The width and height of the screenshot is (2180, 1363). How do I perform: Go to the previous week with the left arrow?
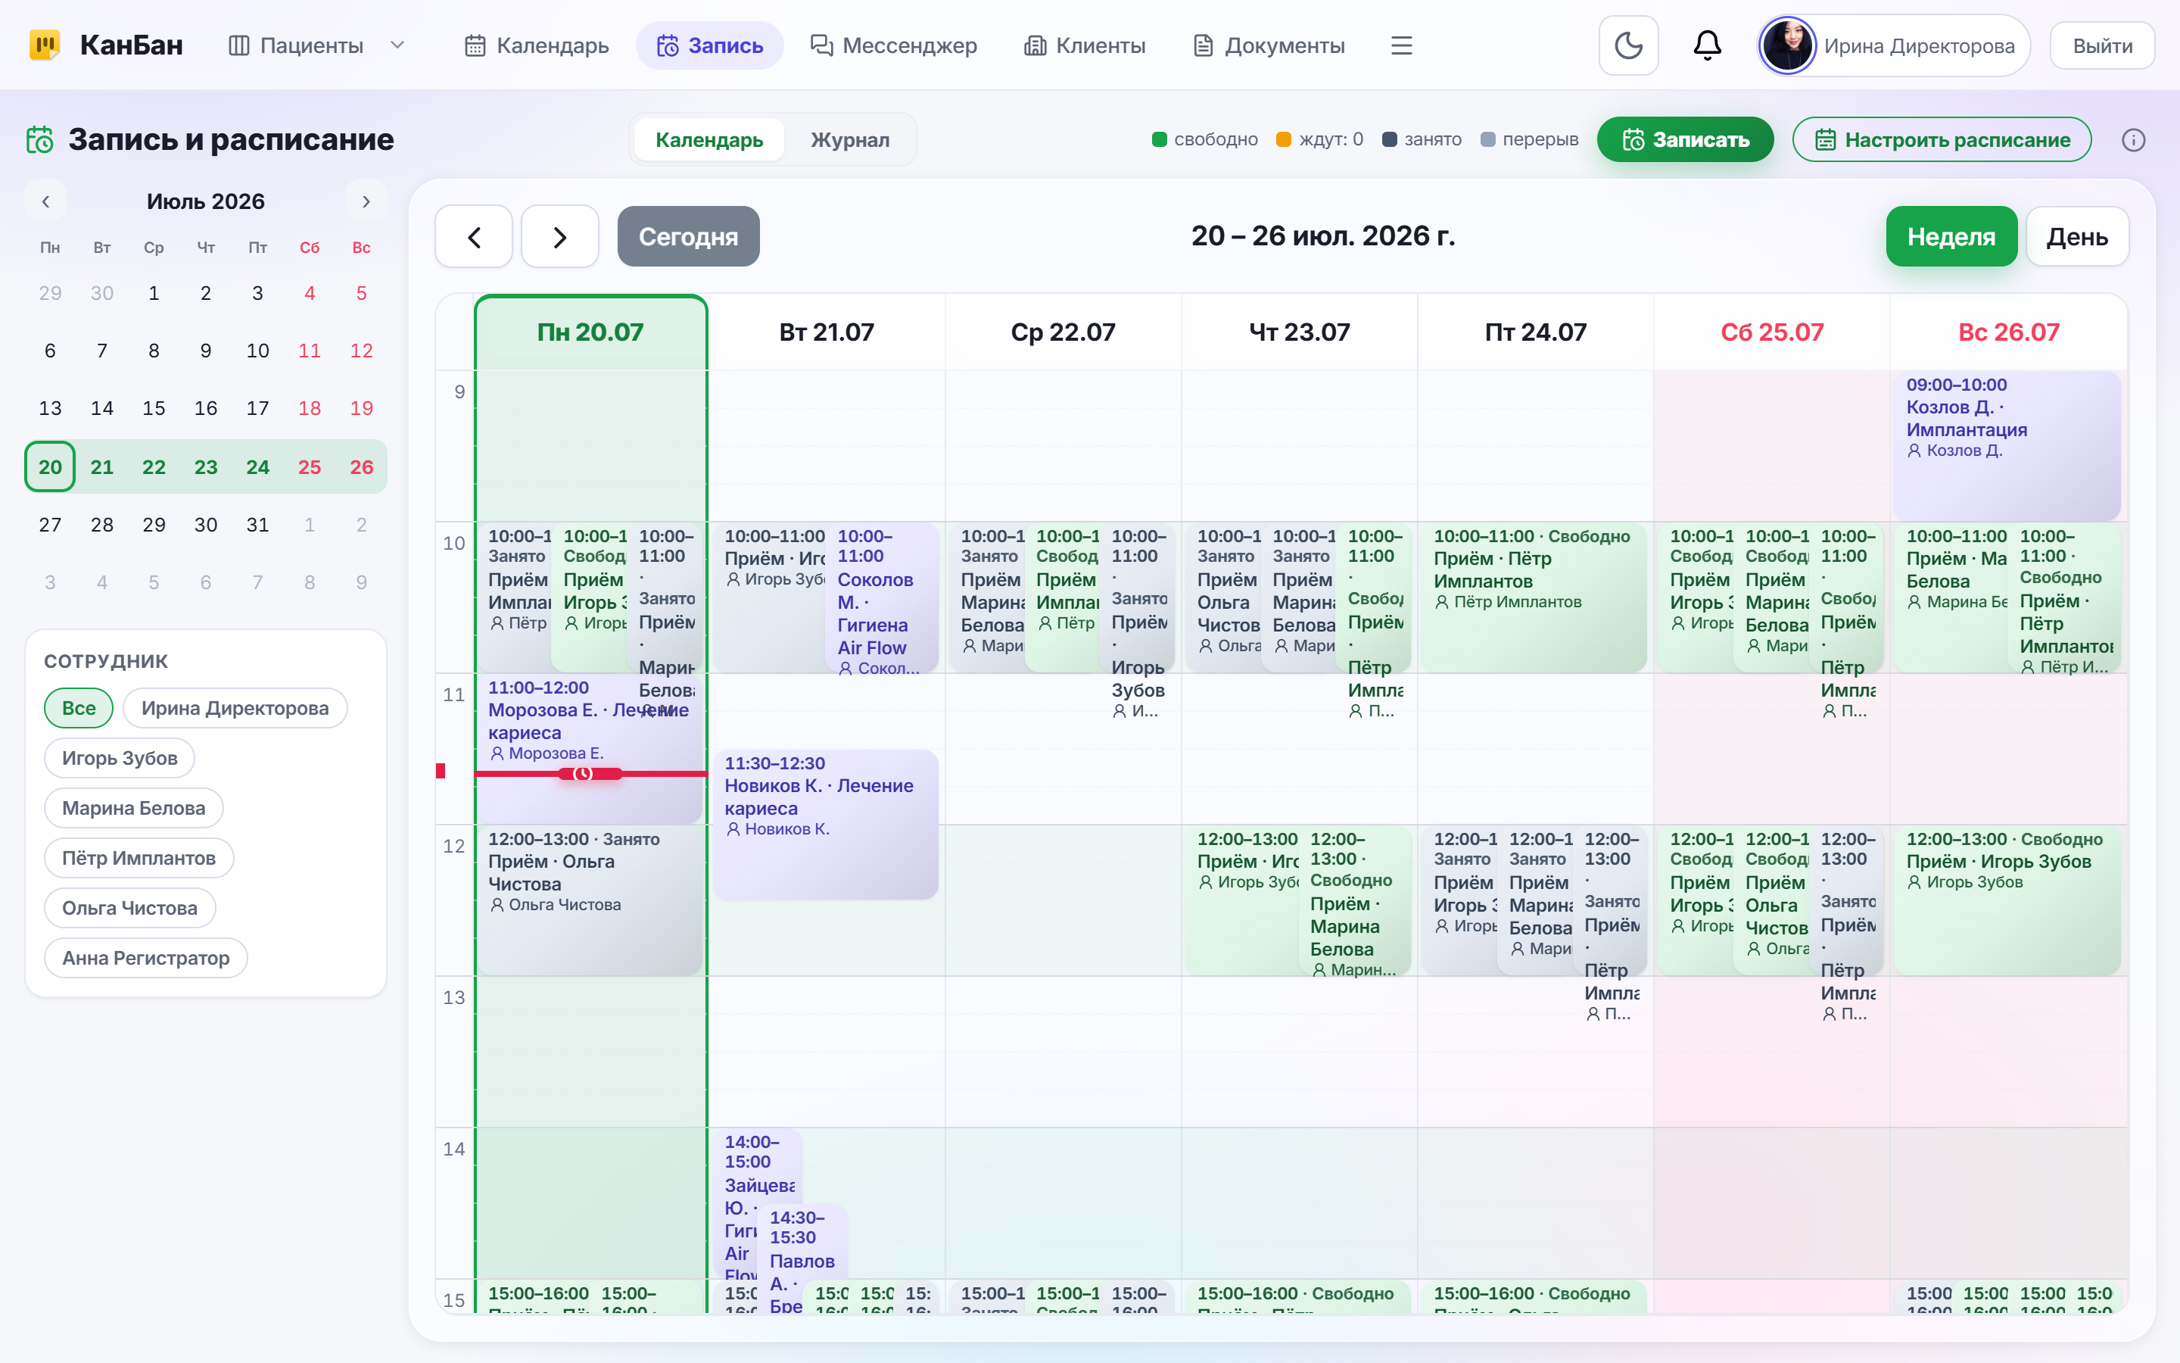click(474, 236)
